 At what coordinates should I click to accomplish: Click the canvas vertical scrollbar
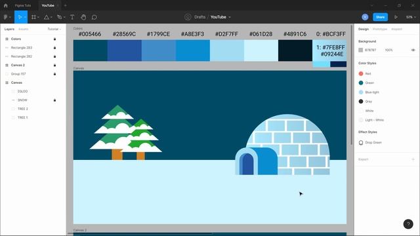[352, 86]
